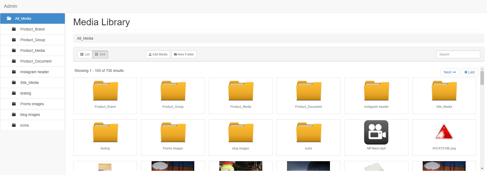
Task: Open icons folder thumbnail in grid
Action: 309,132
